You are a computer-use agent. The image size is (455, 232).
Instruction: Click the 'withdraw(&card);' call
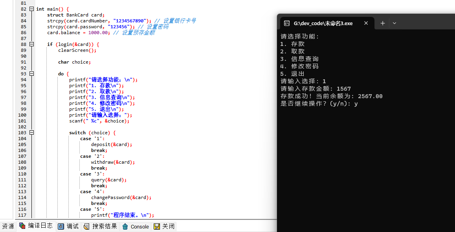(x=113, y=162)
